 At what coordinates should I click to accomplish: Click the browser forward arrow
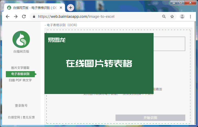coord(16,17)
